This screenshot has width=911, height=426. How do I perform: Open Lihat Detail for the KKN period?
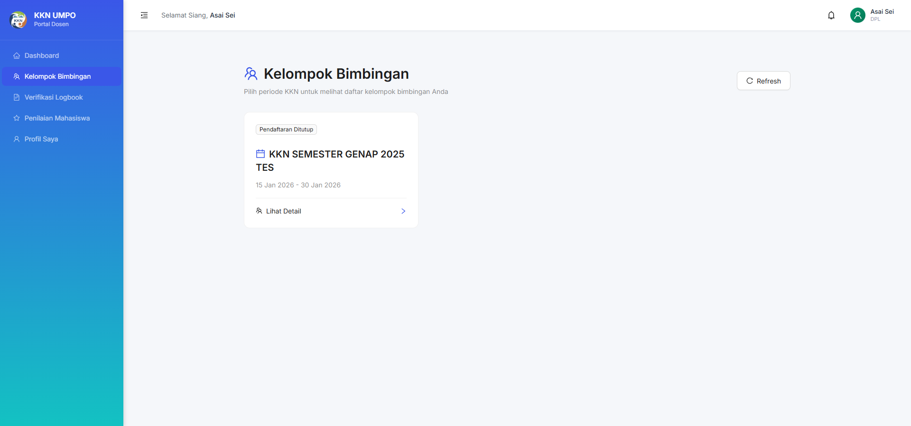(331, 211)
